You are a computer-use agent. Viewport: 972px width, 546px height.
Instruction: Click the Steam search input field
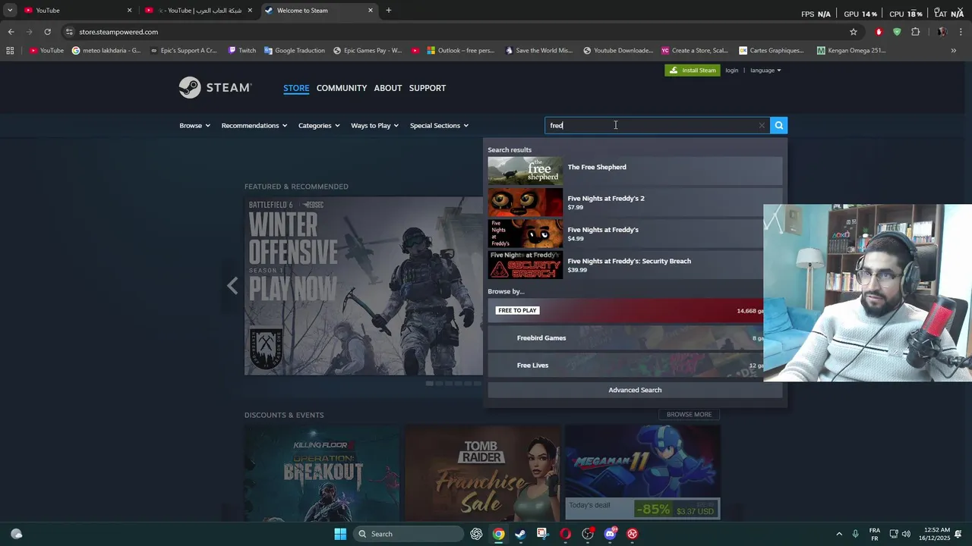653,125
